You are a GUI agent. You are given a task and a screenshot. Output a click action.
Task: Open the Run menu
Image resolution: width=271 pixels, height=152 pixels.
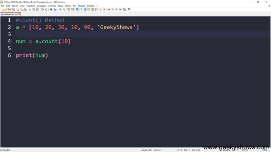tap(75, 6)
